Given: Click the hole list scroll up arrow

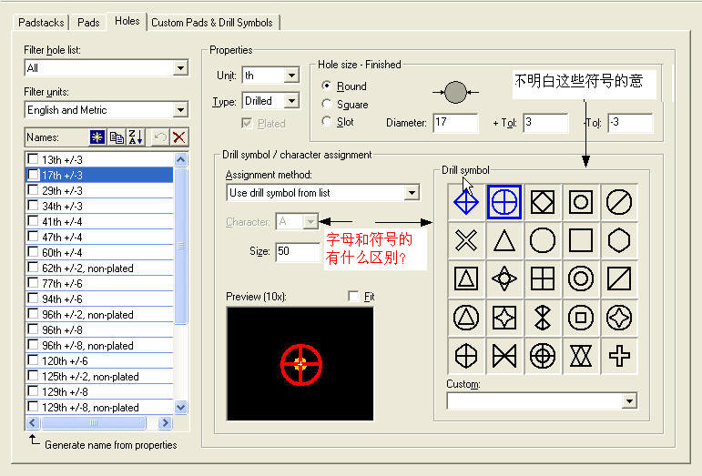Looking at the screenshot, I should tap(181, 159).
